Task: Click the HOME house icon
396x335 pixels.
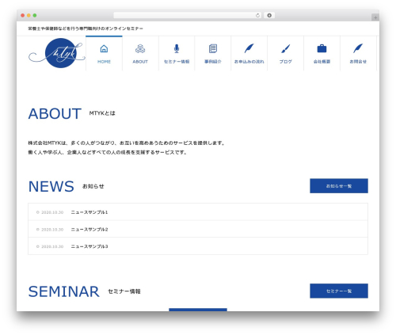Action: click(104, 48)
